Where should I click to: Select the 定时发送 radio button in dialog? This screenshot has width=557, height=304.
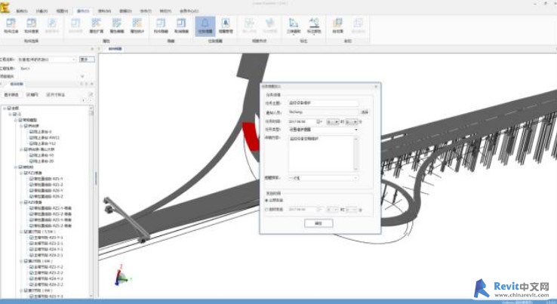266,210
